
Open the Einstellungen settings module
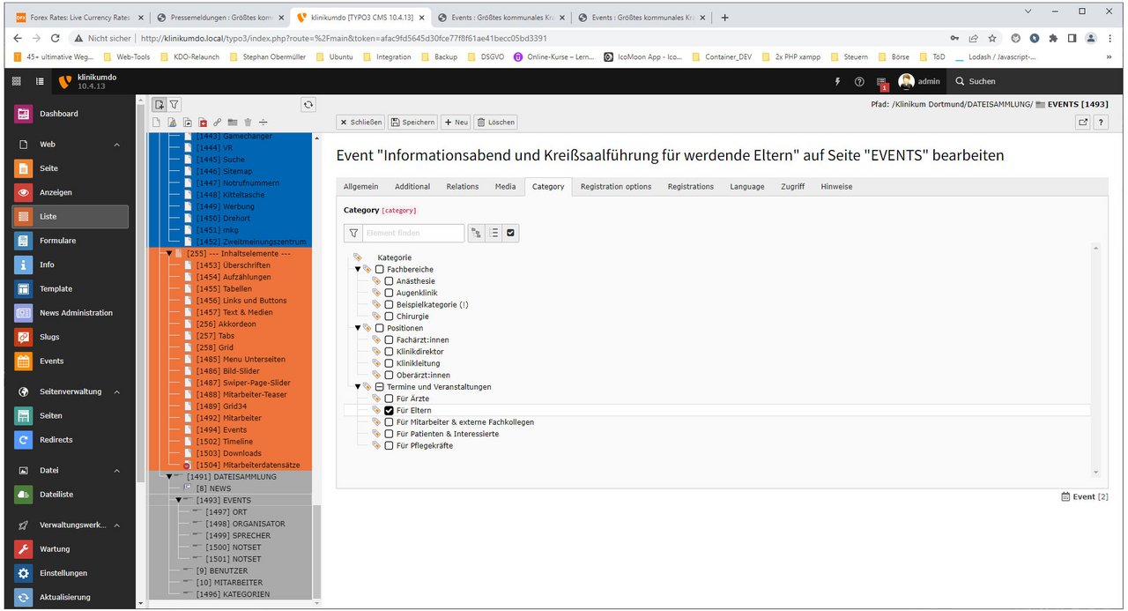[x=70, y=573]
